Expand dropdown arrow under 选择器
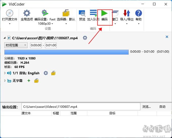The image size is (172, 138). 66,24
